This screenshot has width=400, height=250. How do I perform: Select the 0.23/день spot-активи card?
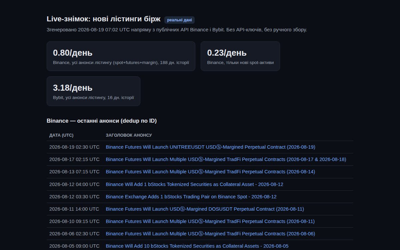coord(240,56)
